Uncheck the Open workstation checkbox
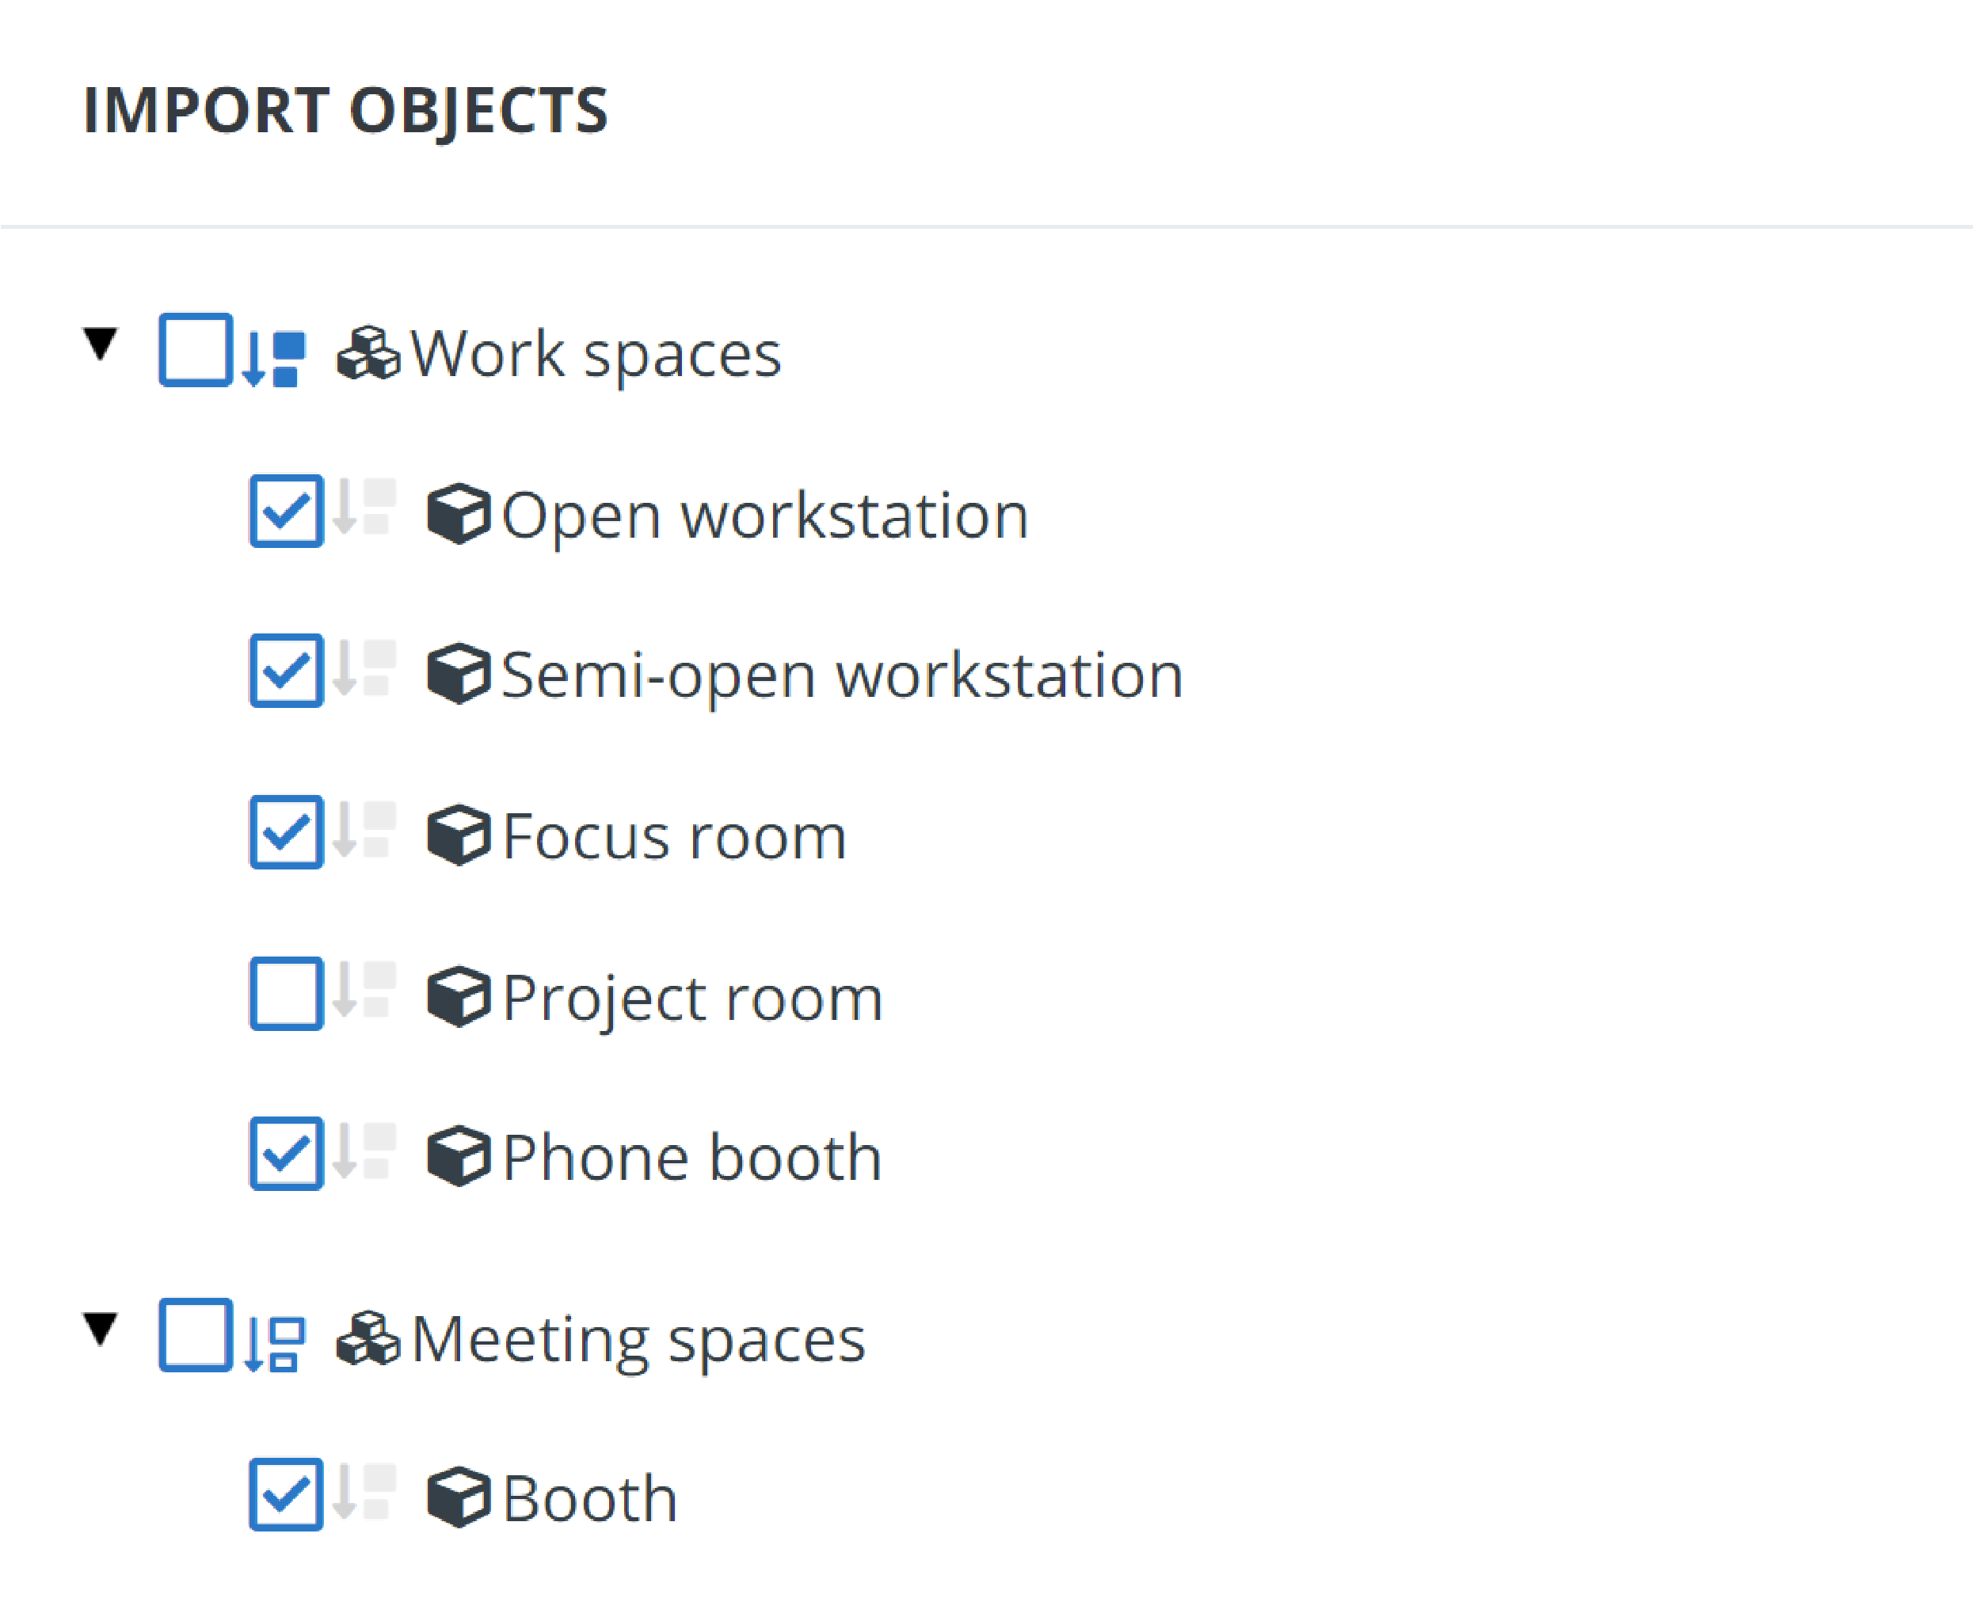The image size is (1973, 1598). [287, 512]
